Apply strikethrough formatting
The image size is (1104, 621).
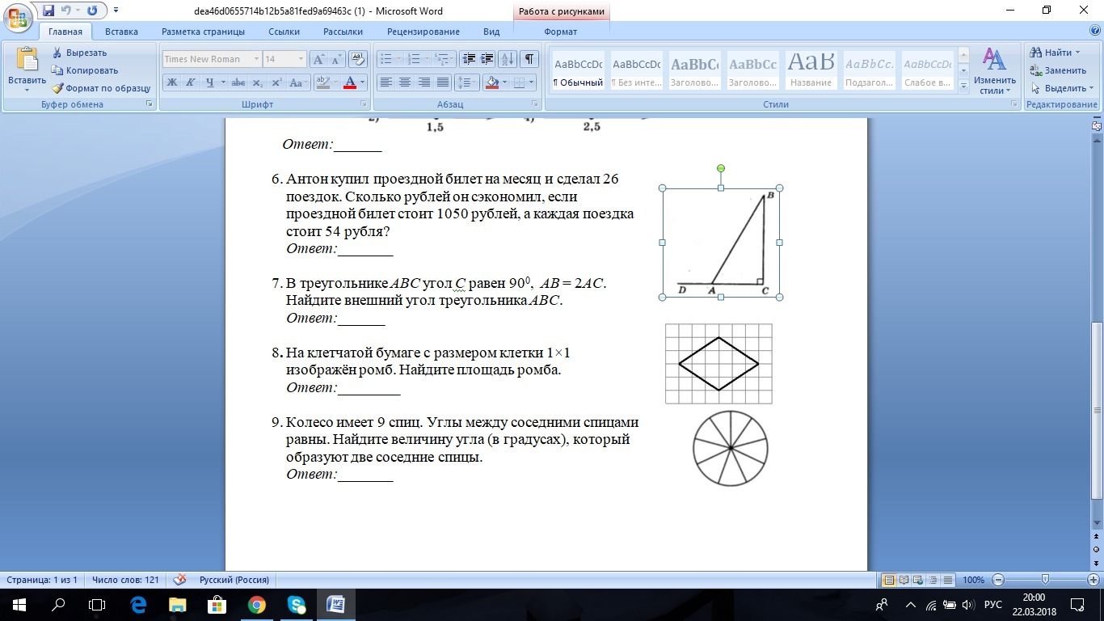point(238,82)
